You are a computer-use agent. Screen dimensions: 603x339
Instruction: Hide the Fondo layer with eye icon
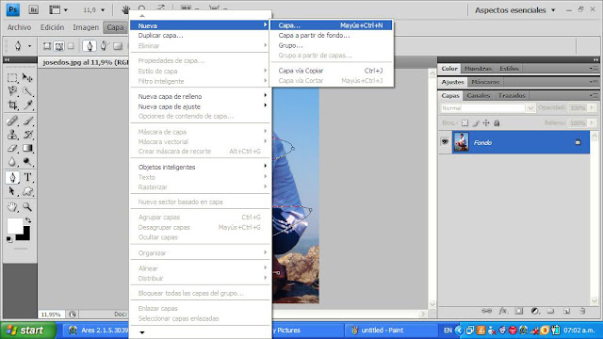pos(445,142)
